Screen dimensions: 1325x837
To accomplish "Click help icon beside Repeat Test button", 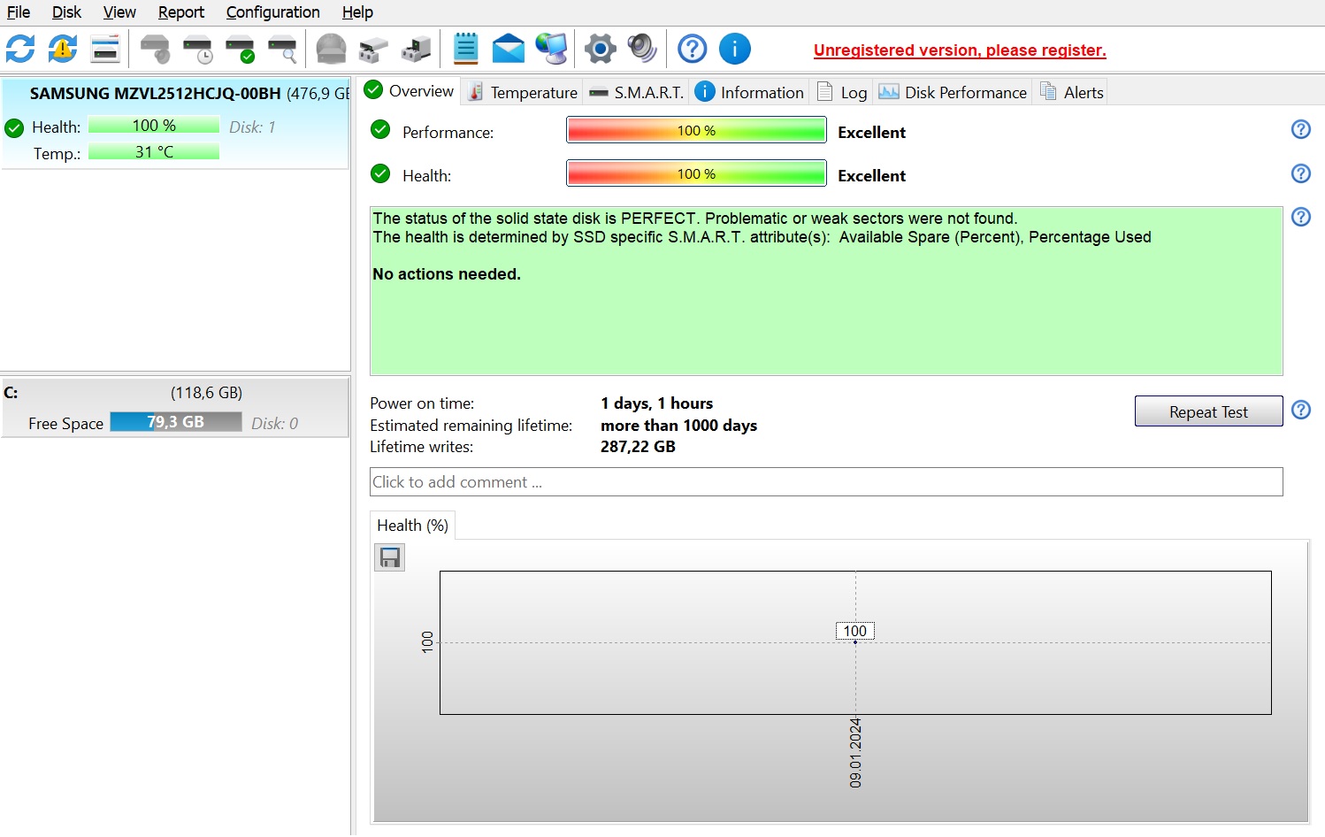I will pos(1300,410).
